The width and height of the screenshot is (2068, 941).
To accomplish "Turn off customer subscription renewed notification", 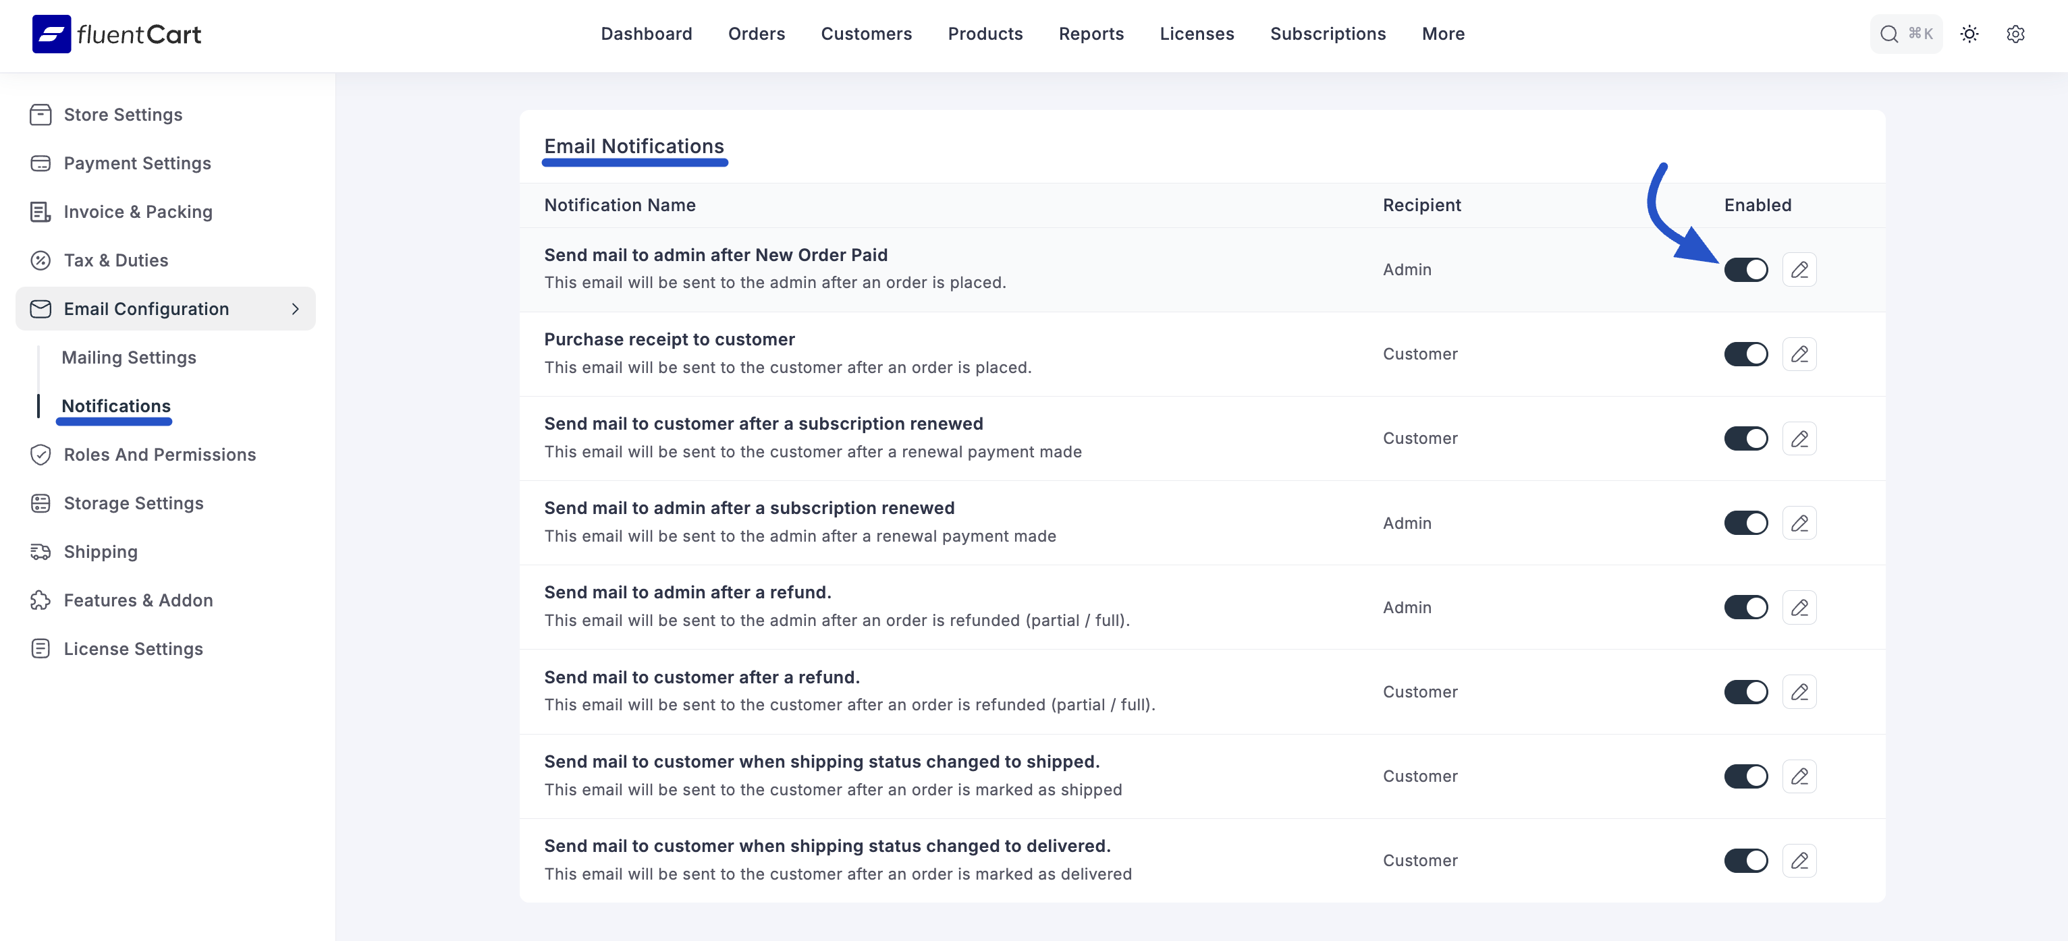I will [x=1745, y=438].
